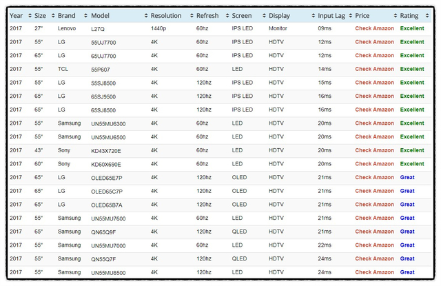441x286 pixels.
Task: Open Check Amazon link for Lenovo L27Q
Action: click(374, 28)
